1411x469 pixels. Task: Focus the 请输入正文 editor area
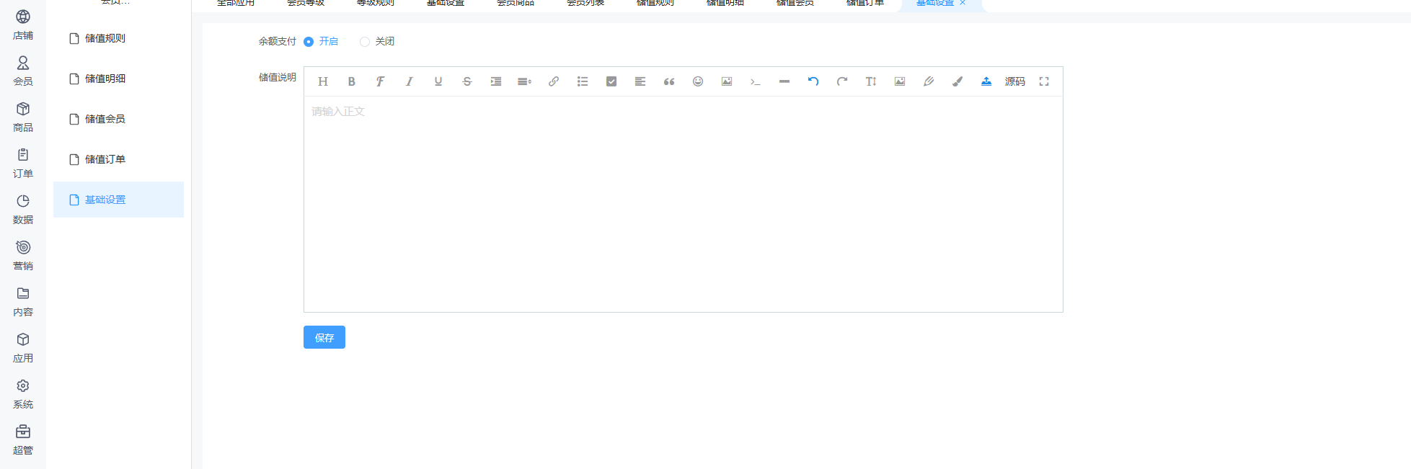(x=684, y=204)
